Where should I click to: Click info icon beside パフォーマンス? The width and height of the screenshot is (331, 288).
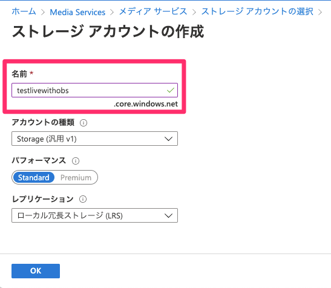pos(76,161)
